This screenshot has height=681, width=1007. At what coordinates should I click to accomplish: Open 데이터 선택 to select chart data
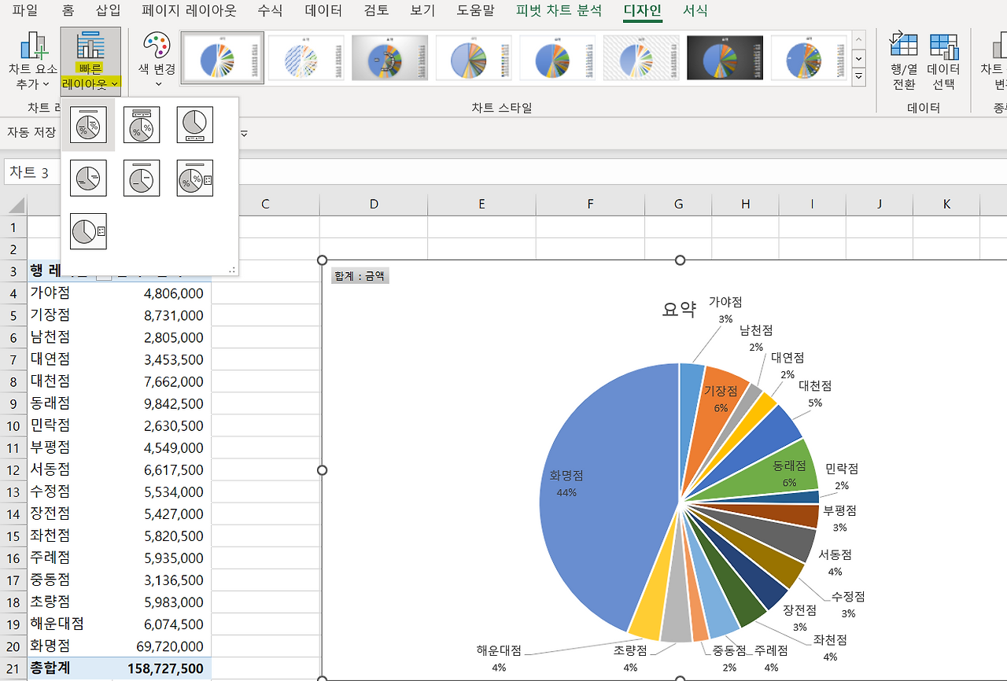pyautogui.click(x=944, y=61)
